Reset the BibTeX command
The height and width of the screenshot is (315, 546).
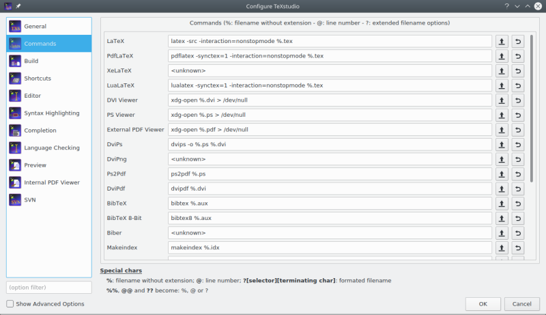point(518,204)
